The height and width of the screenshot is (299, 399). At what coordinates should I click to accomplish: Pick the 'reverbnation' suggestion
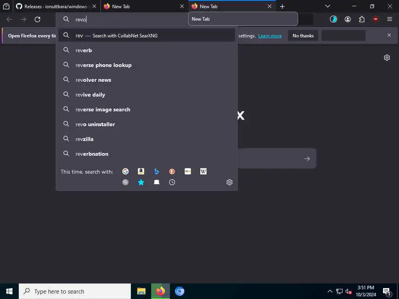point(147,153)
